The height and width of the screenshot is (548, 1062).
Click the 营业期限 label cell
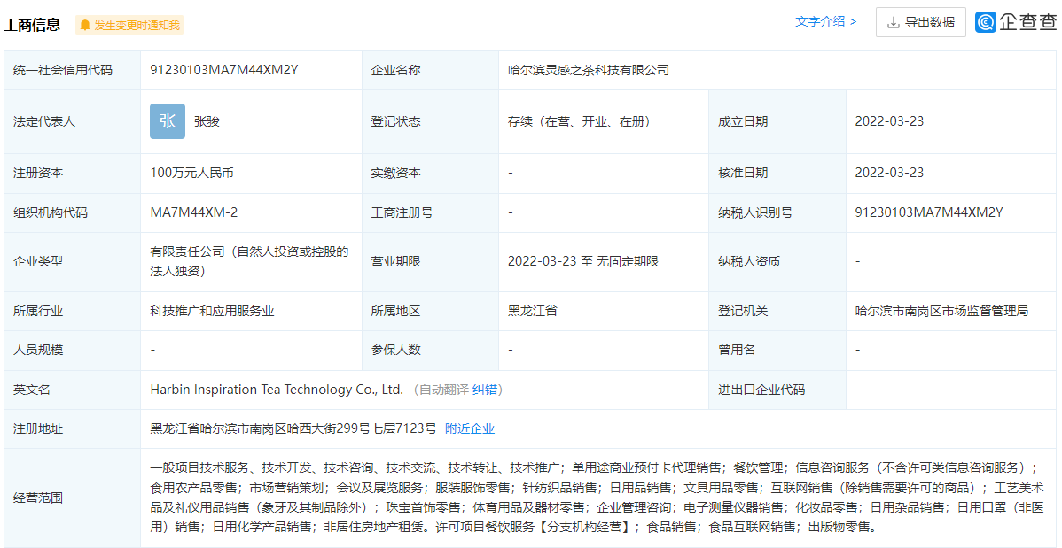coord(430,261)
